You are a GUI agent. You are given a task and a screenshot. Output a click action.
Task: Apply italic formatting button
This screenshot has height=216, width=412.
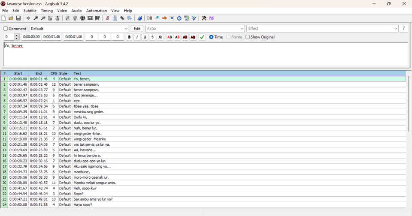(x=137, y=37)
